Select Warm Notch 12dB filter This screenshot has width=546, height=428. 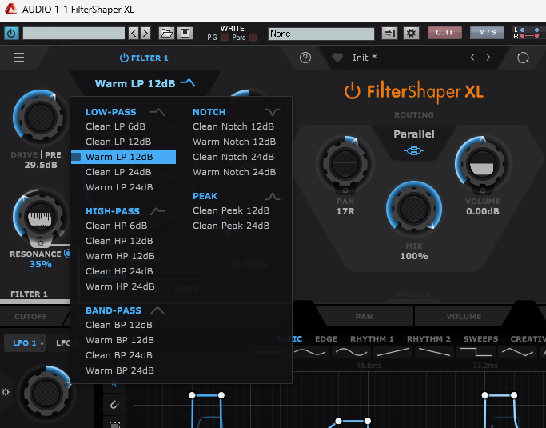point(234,142)
